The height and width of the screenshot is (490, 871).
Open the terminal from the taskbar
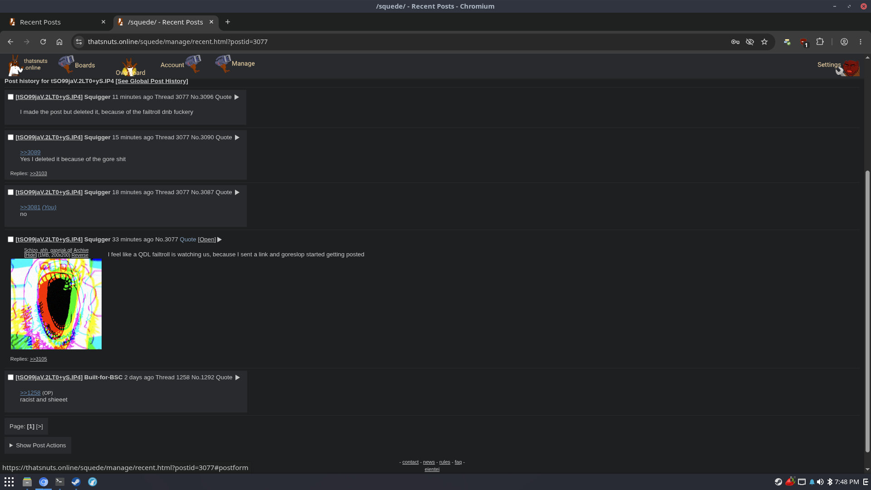pos(59,482)
